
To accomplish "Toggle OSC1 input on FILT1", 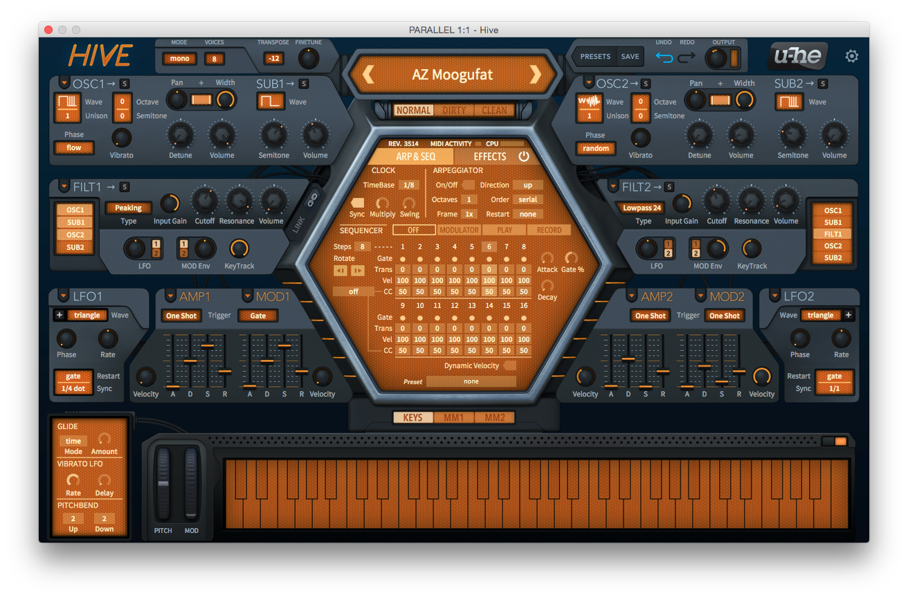I will click(x=75, y=210).
